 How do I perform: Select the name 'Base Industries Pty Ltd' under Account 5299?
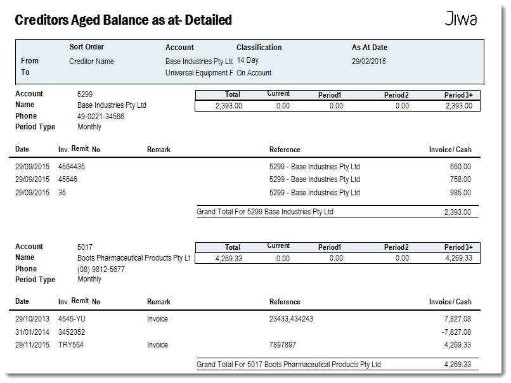pyautogui.click(x=112, y=105)
